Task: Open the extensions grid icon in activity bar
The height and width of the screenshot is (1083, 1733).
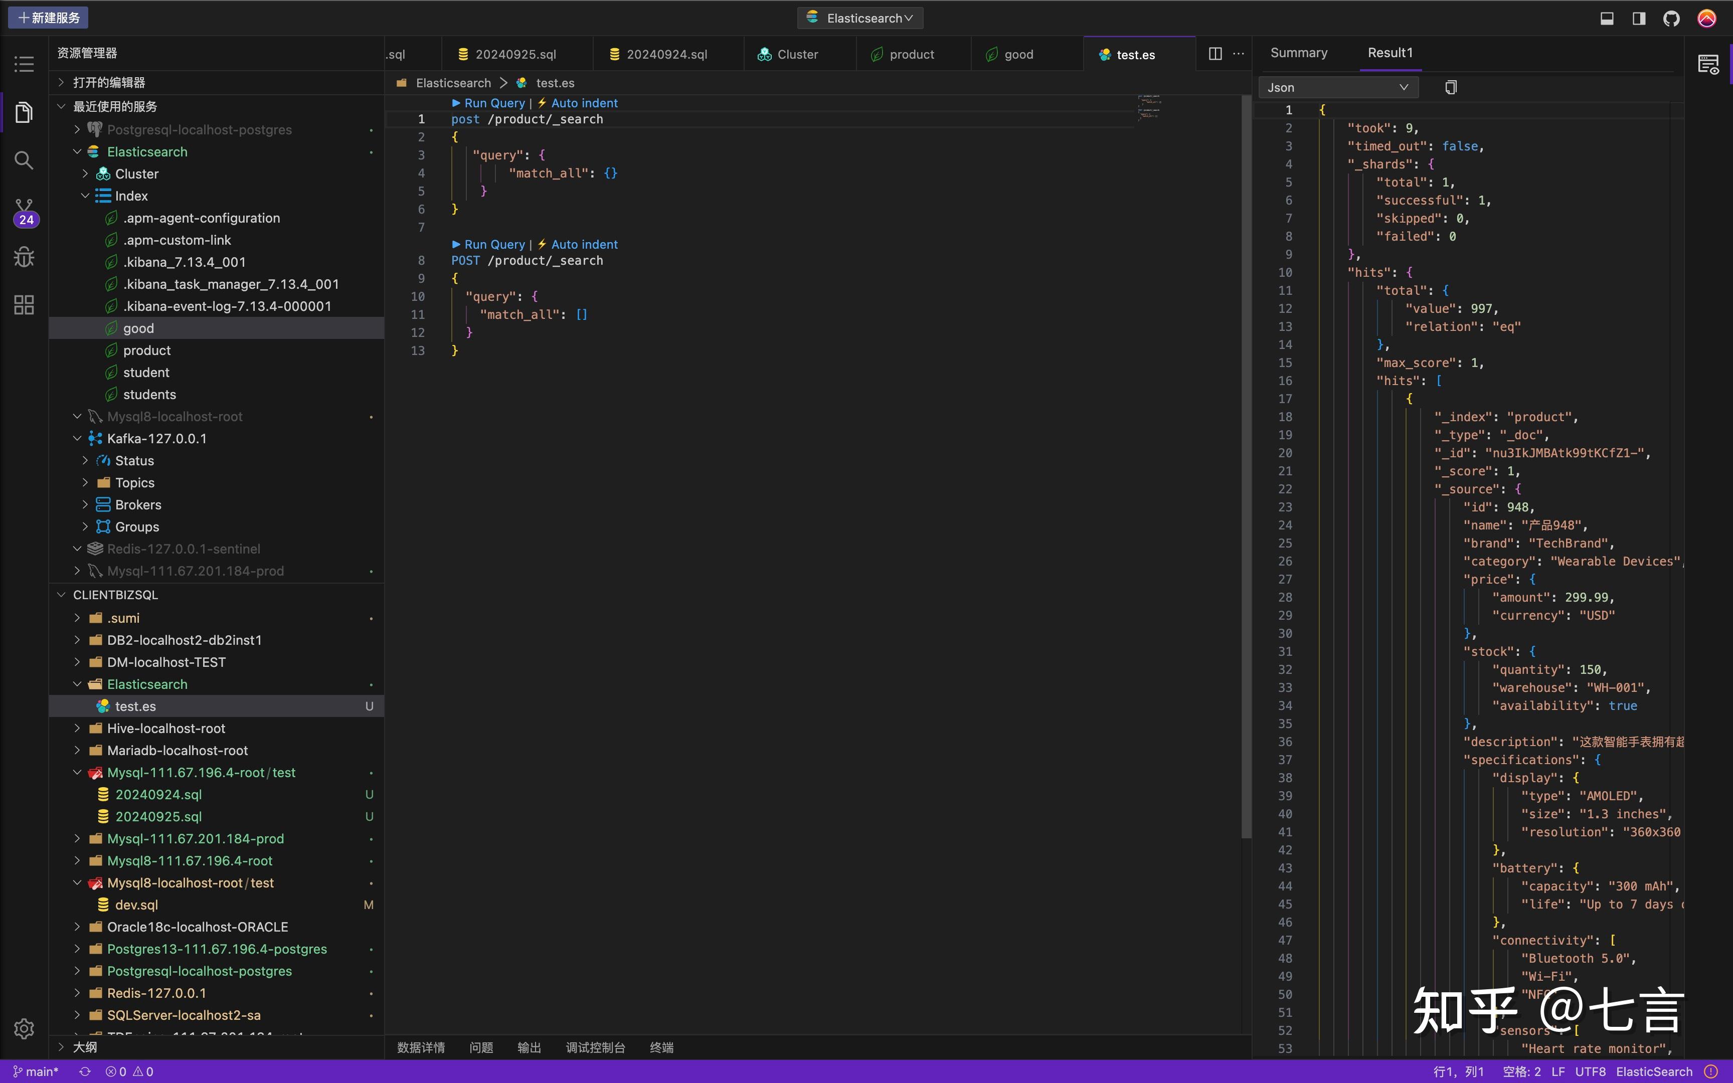Action: coord(24,304)
